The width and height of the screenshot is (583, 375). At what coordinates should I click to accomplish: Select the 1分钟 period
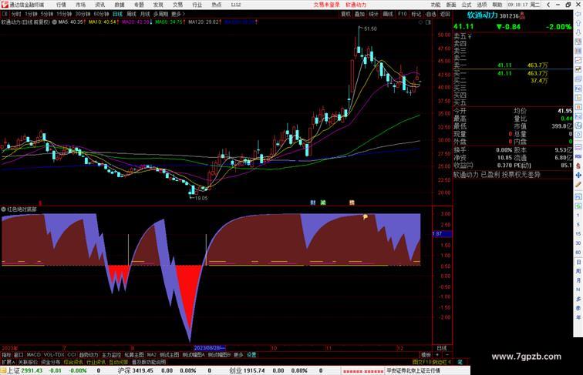pos(31,14)
